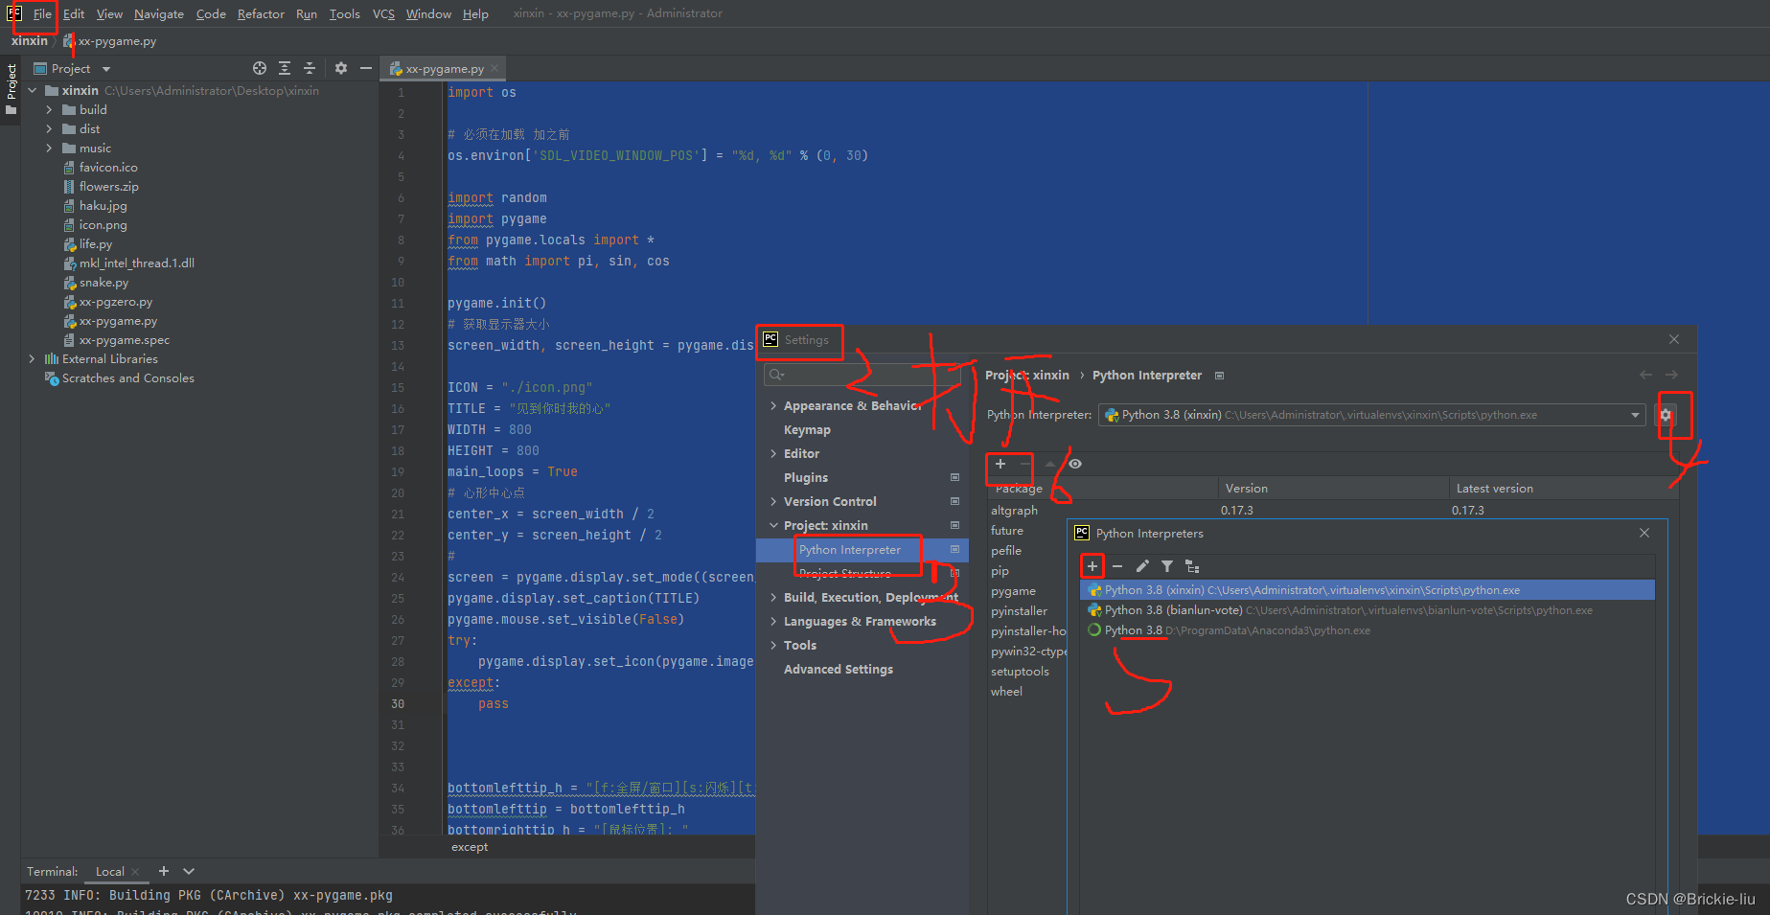The image size is (1770, 915).
Task: Open life.py in project tree
Action: click(x=96, y=244)
